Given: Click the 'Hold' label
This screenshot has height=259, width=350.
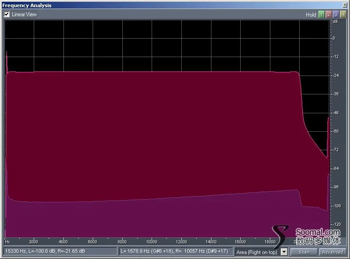Looking at the screenshot, I should pos(311,15).
